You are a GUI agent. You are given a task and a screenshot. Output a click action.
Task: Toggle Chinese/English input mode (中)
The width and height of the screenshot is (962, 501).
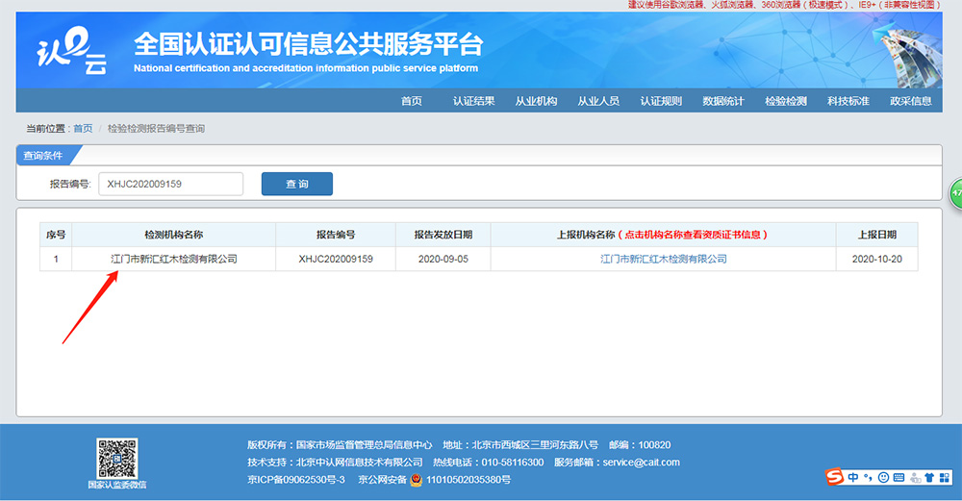coord(852,477)
